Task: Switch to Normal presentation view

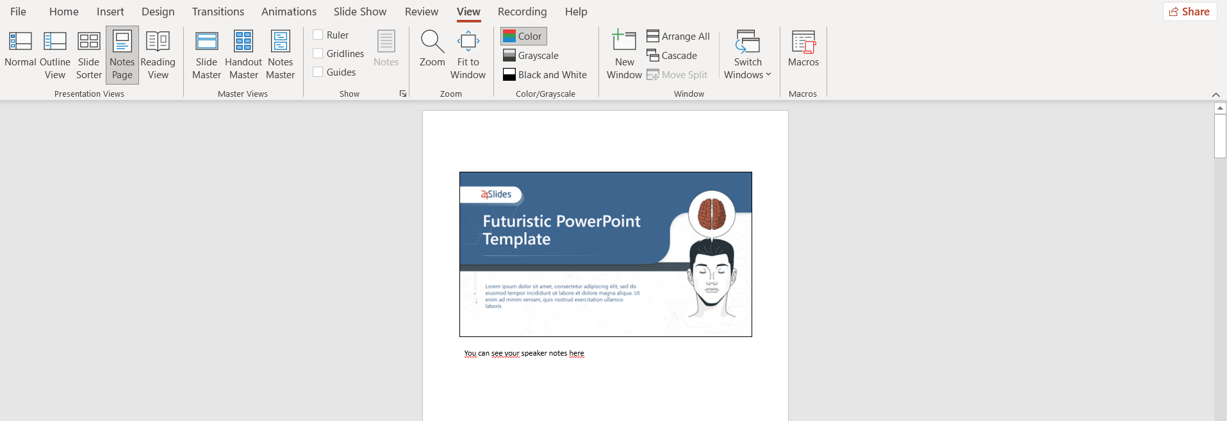Action: (x=20, y=54)
